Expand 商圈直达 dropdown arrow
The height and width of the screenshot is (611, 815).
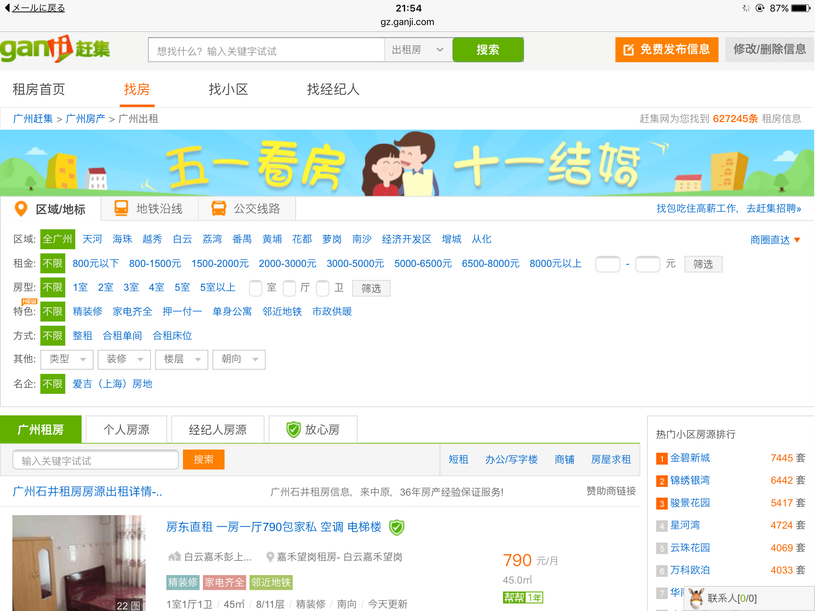(797, 240)
